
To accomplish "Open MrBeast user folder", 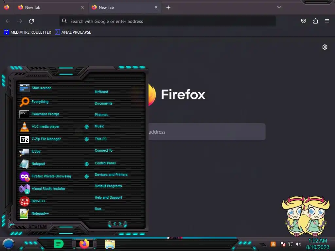I will [101, 92].
